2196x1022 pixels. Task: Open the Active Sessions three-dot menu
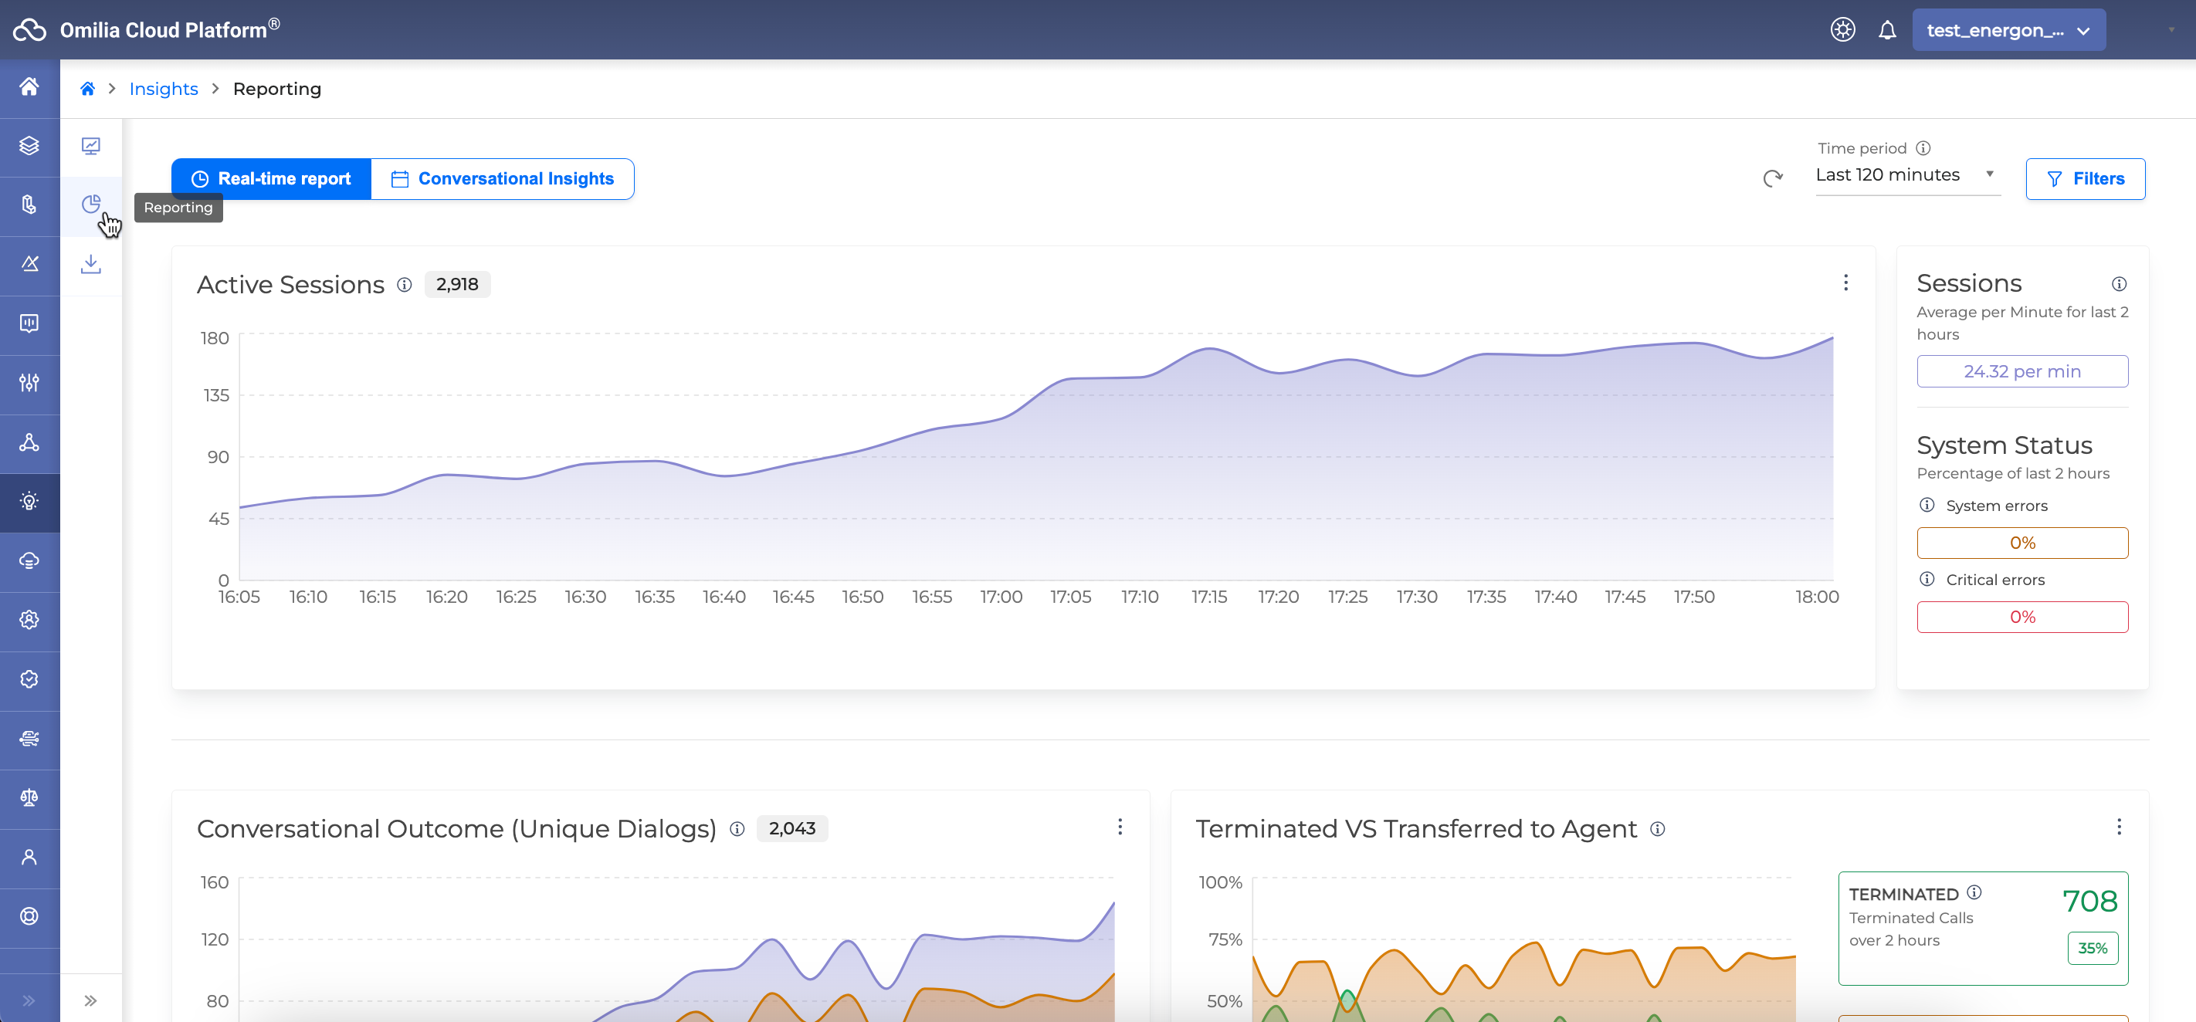(1845, 283)
